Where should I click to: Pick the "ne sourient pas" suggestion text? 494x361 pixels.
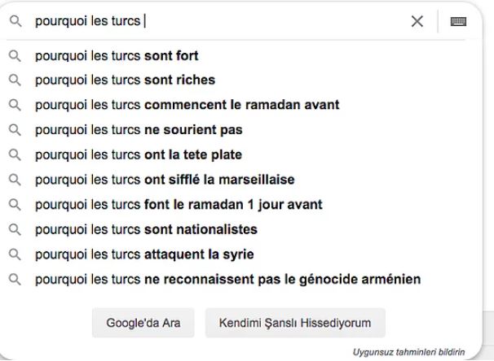coord(139,130)
